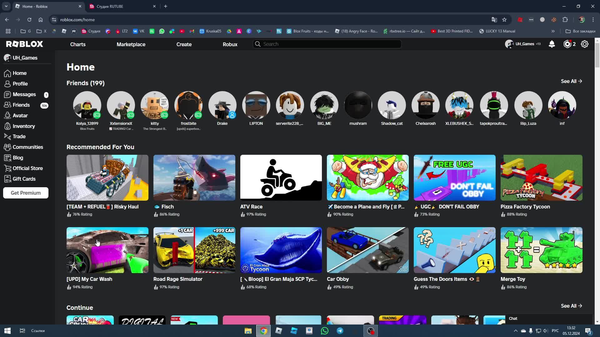This screenshot has width=600, height=337.
Task: Click the Roblox search field
Action: click(x=327, y=44)
